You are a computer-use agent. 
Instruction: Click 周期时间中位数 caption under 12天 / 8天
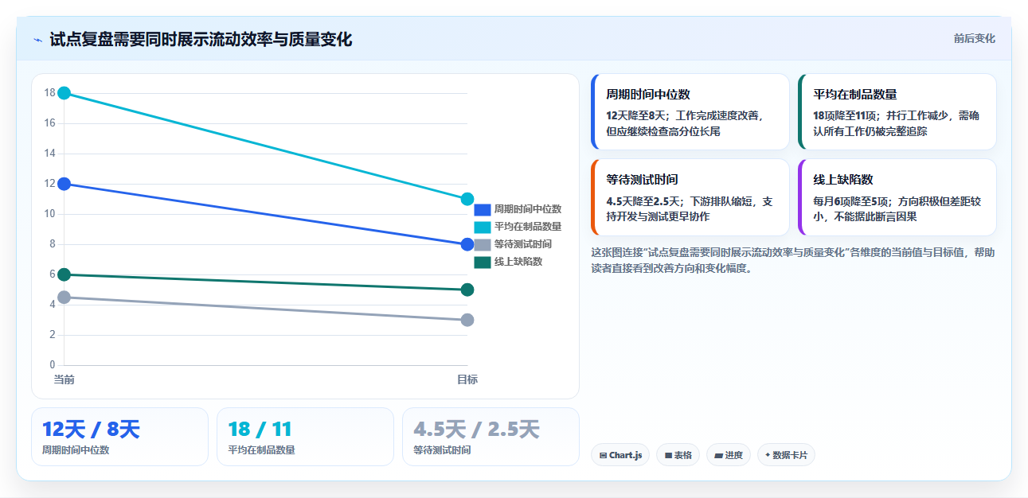point(76,450)
